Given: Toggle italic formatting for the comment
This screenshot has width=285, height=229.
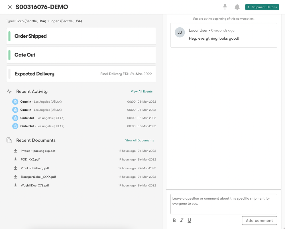Looking at the screenshot, I should click(x=182, y=220).
